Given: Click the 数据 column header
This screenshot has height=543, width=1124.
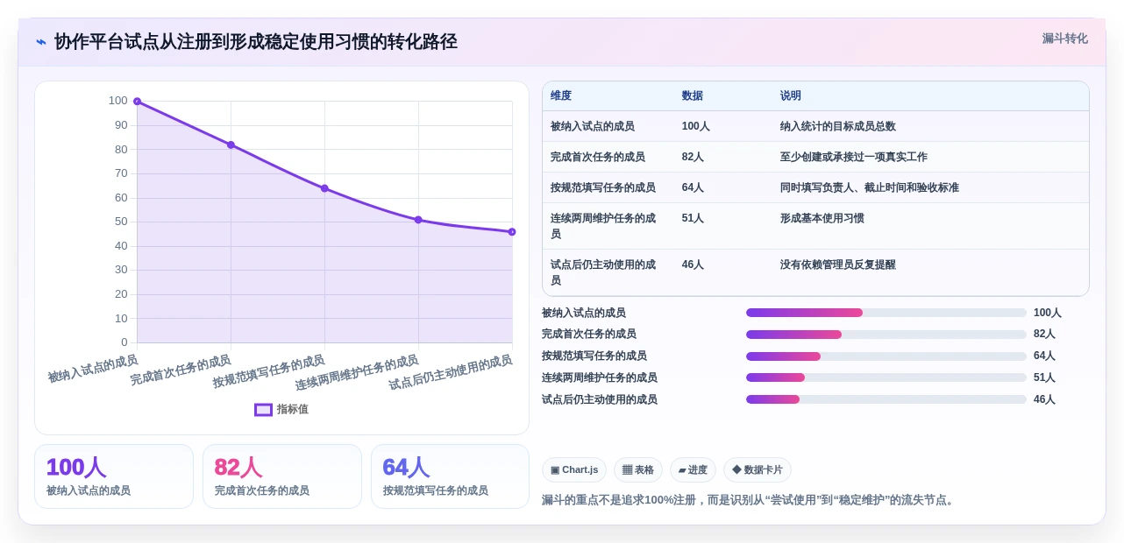Looking at the screenshot, I should point(693,95).
